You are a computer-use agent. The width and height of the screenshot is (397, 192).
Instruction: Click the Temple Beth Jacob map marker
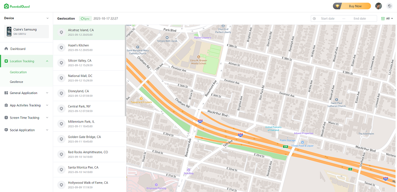[167, 37]
